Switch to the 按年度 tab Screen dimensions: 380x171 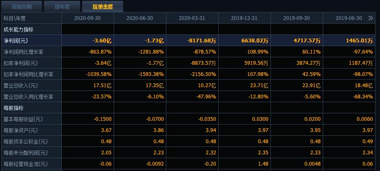(x=62, y=7)
